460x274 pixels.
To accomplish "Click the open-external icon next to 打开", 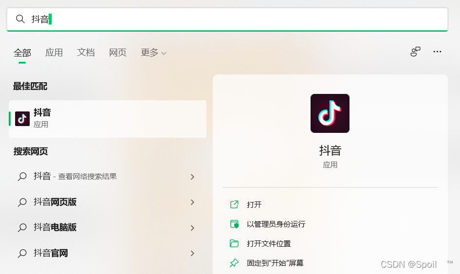I will [x=234, y=204].
